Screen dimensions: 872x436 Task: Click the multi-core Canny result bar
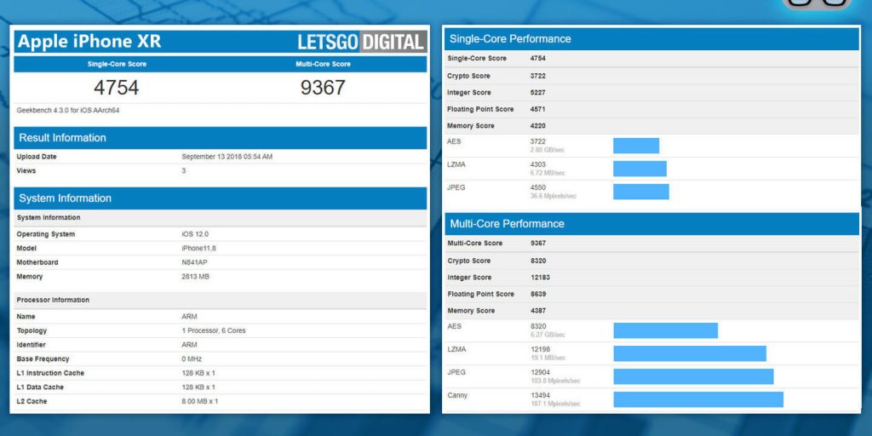(x=697, y=399)
